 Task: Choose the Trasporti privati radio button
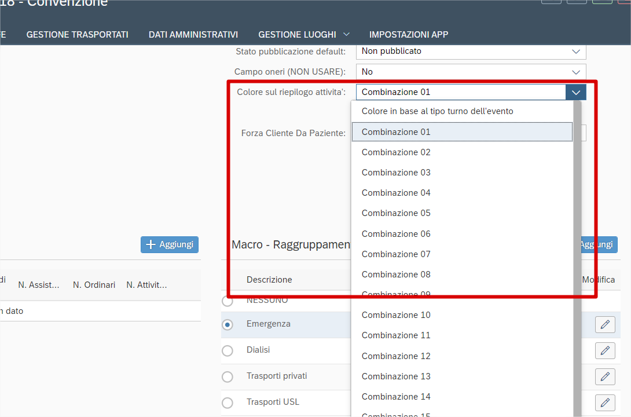228,377
